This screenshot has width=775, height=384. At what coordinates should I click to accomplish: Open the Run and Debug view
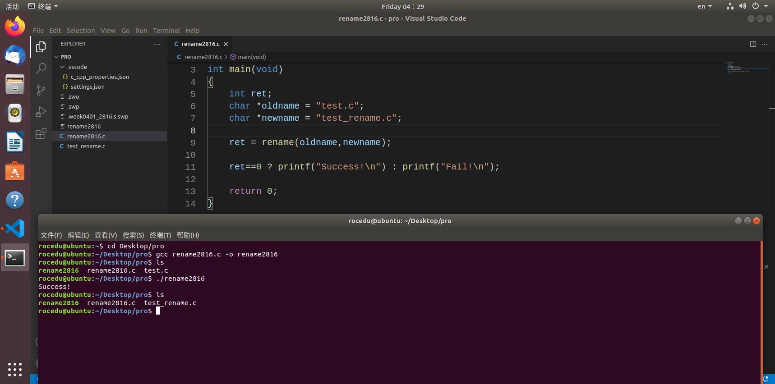coord(41,111)
